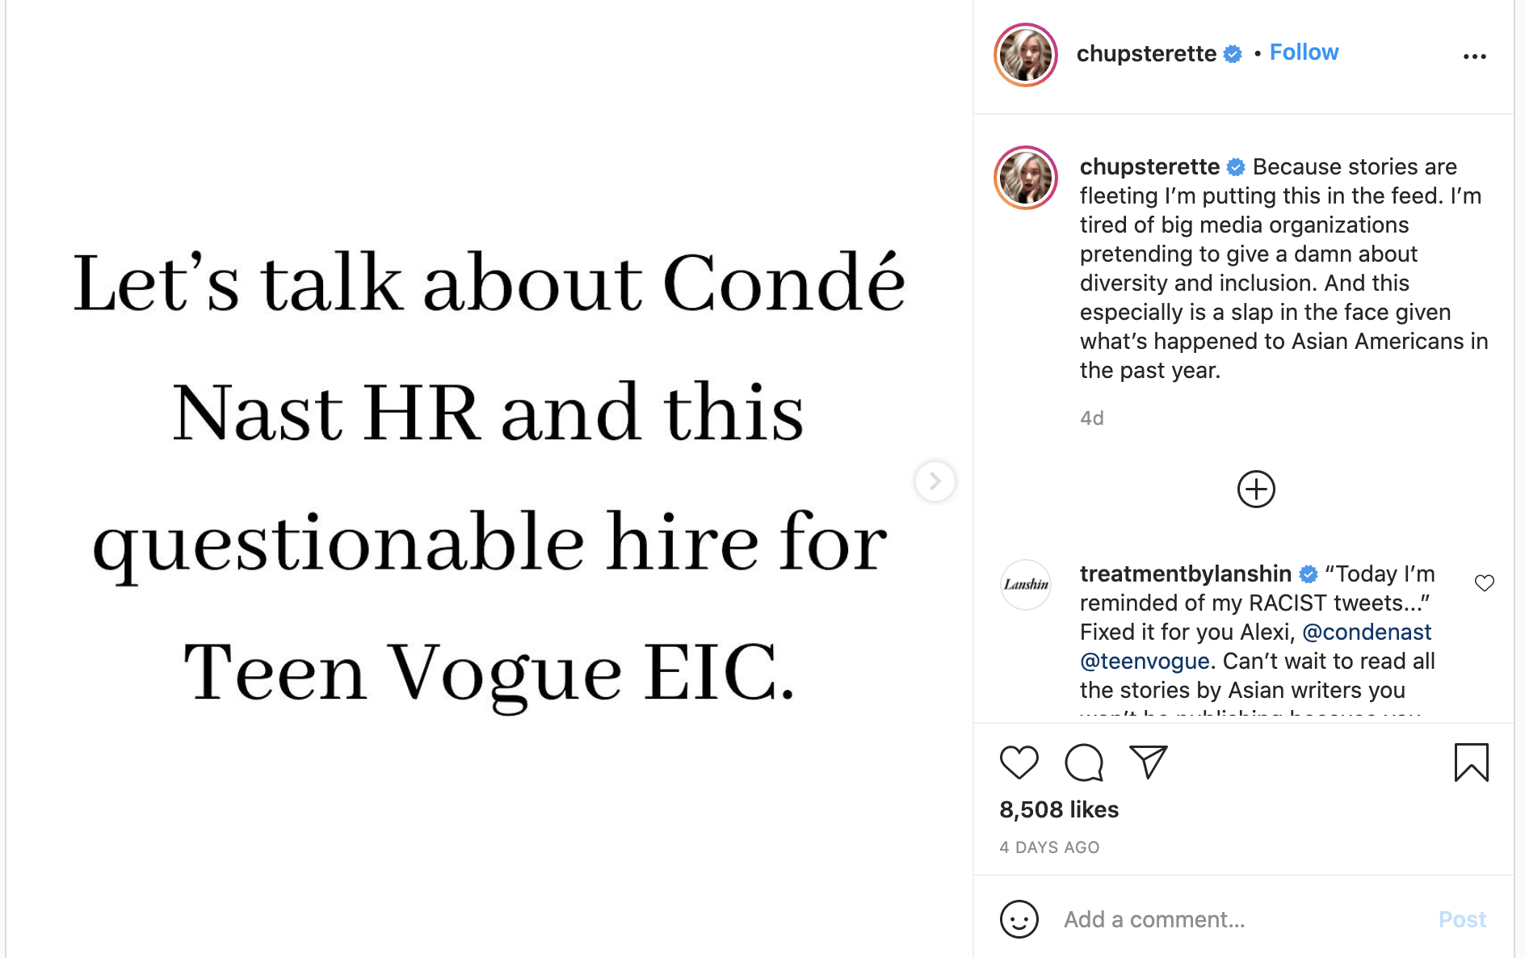Open the @teenvogue mention link

[1145, 661]
